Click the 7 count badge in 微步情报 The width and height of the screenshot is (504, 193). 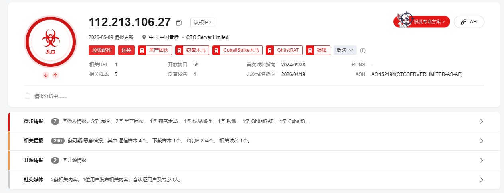[x=55, y=121]
